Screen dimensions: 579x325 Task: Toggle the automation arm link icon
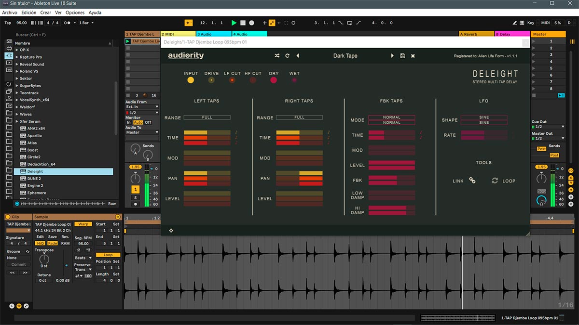click(x=272, y=23)
